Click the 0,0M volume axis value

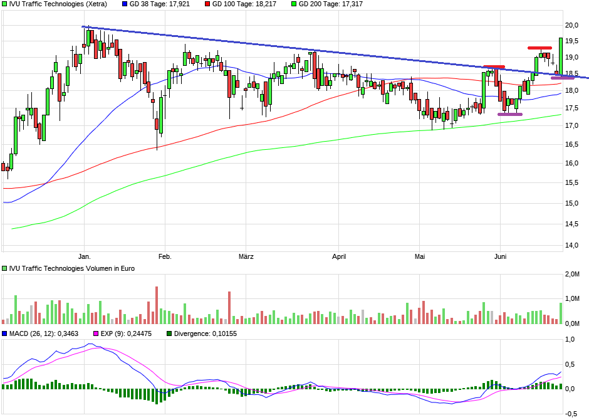[573, 323]
